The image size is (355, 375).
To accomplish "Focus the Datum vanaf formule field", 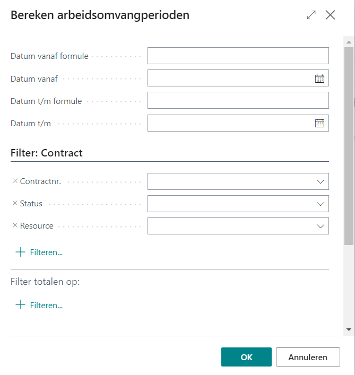I will point(238,56).
